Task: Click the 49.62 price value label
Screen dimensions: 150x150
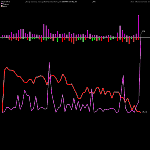Action: click(145, 112)
